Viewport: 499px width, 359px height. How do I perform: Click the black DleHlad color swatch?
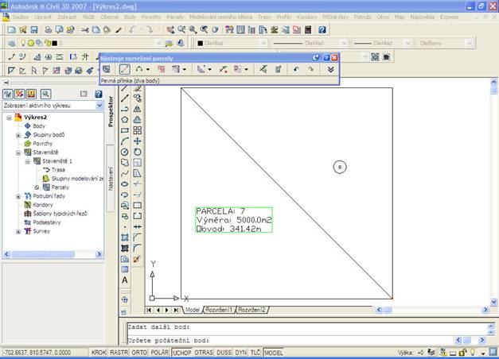(201, 43)
